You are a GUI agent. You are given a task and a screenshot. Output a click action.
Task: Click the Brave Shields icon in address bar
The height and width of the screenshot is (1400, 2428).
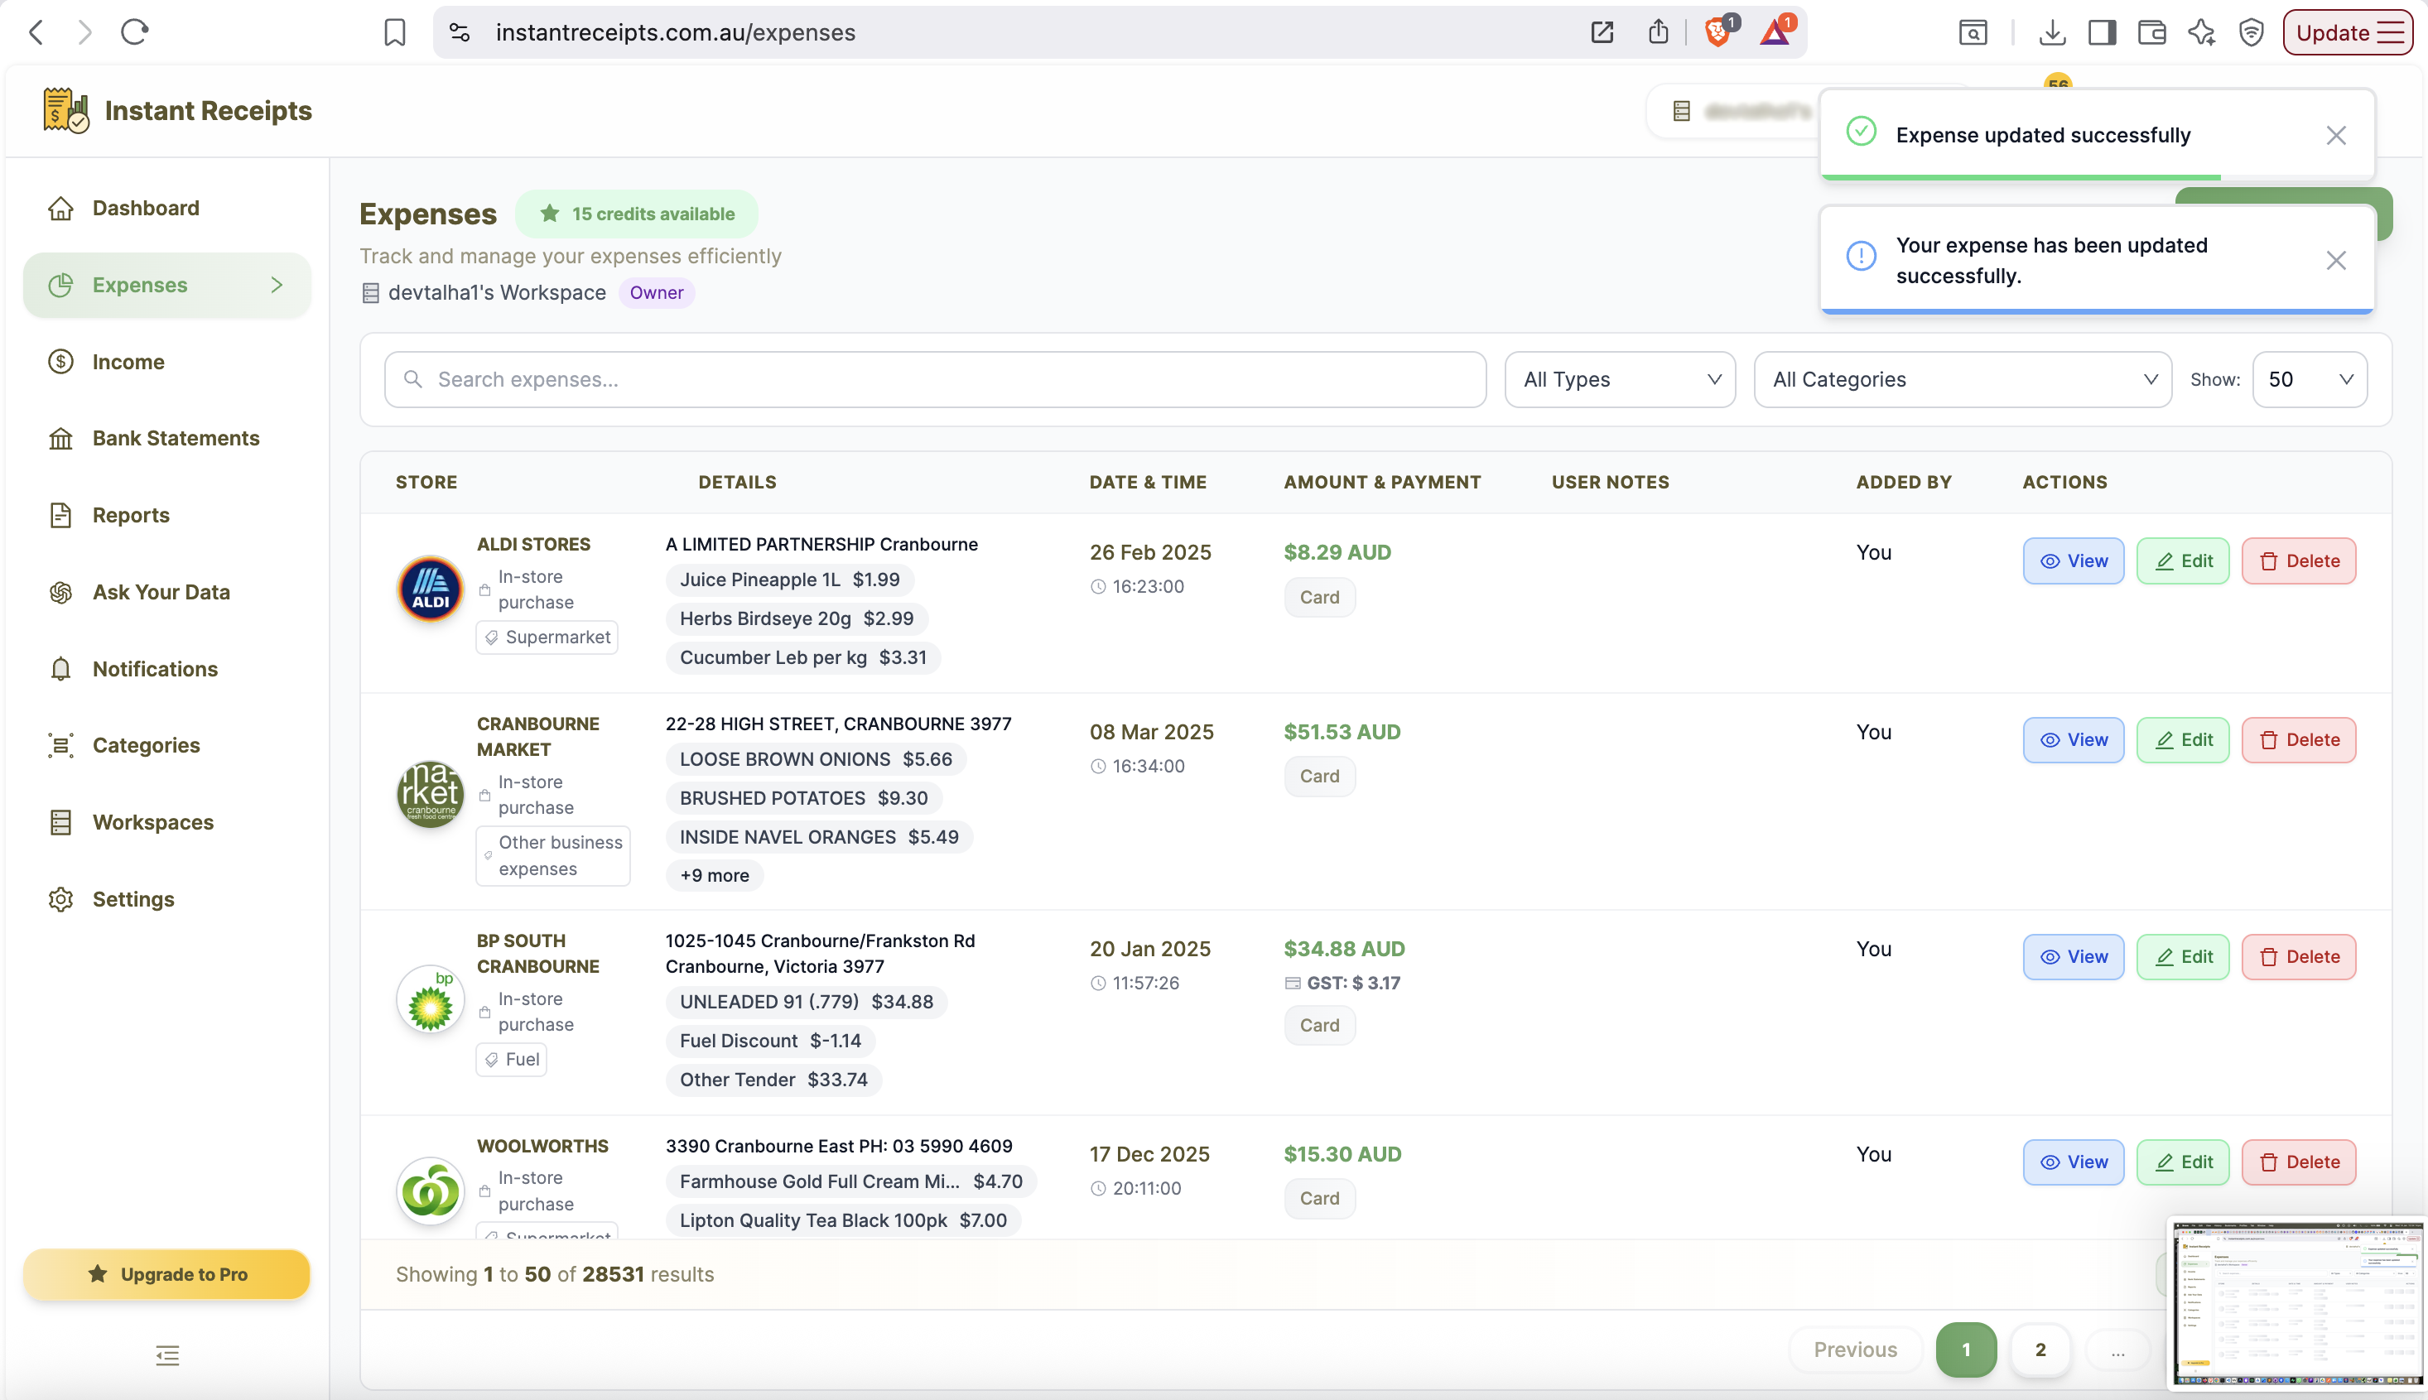coord(1718,31)
